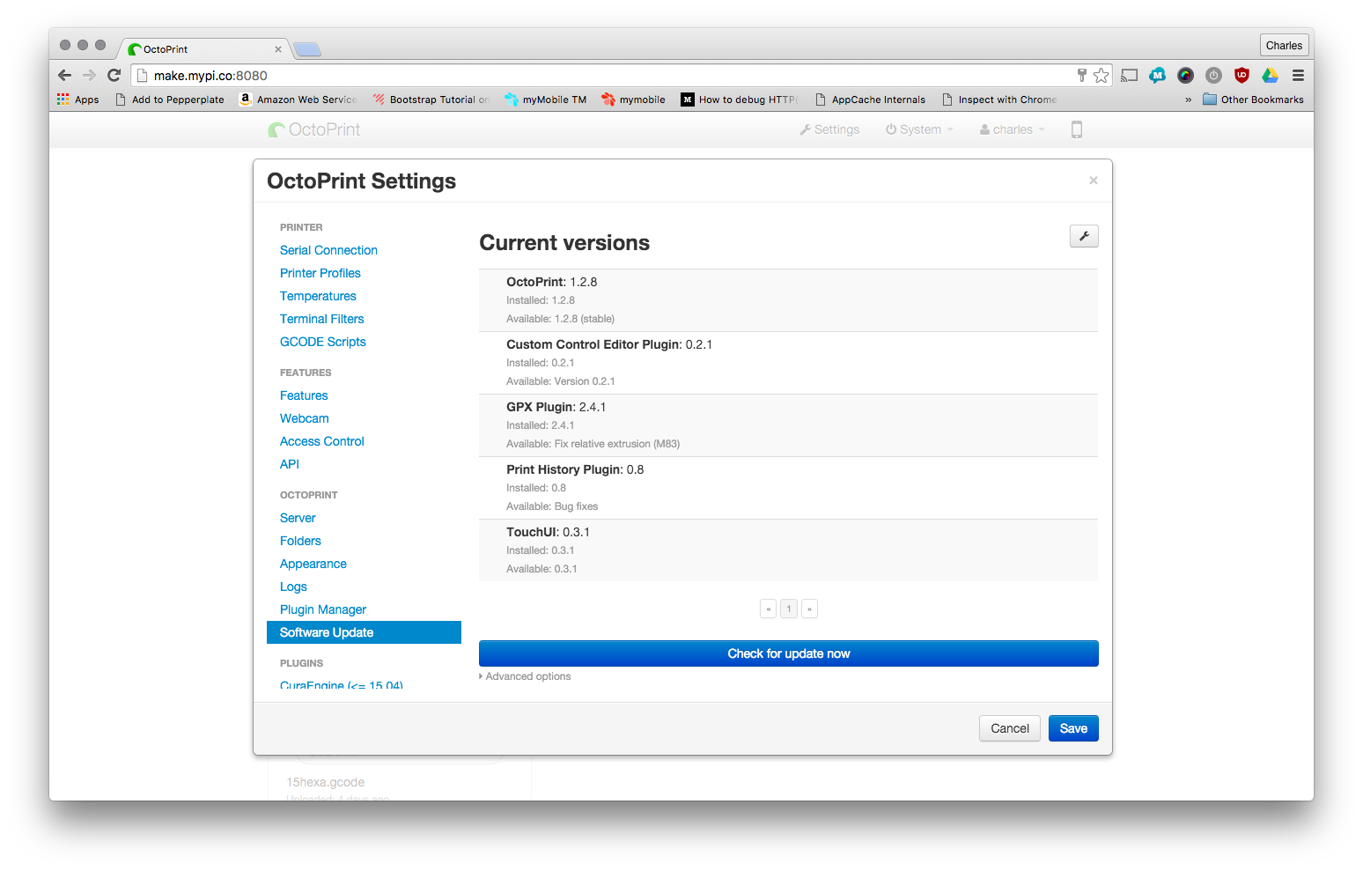The width and height of the screenshot is (1363, 871).
Task: Click the System power icon
Action: point(891,129)
